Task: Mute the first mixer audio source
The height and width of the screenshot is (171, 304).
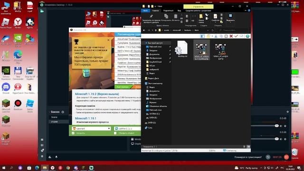Action: [281, 126]
